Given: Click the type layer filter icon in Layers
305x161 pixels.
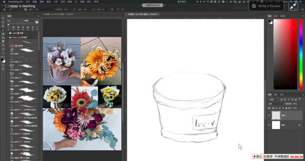Looking at the screenshot, I should (289, 100).
